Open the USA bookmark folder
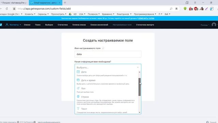 82,14
